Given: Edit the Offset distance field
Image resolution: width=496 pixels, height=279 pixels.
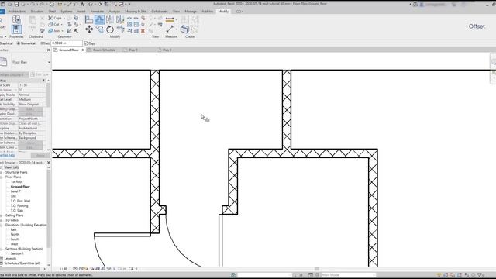Looking at the screenshot, I should pos(67,43).
